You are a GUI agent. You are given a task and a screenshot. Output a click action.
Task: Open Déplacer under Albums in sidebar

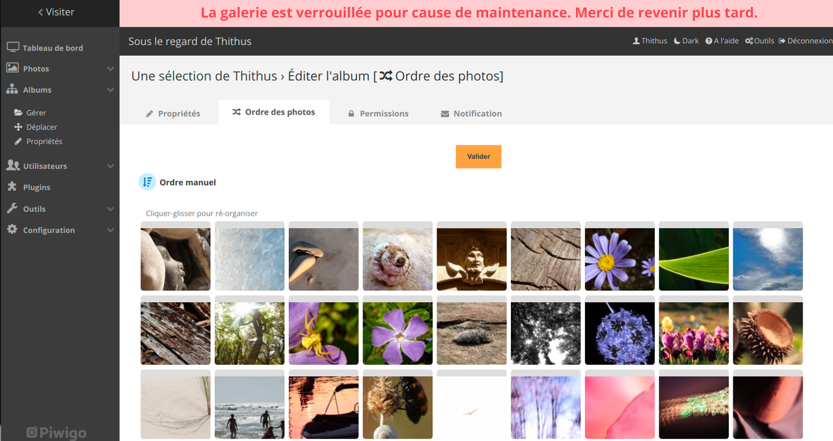click(x=36, y=127)
